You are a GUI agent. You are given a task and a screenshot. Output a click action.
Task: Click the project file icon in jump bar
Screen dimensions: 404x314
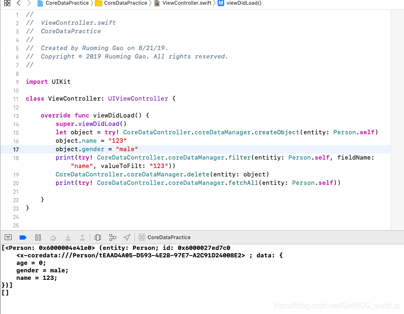click(x=40, y=3)
